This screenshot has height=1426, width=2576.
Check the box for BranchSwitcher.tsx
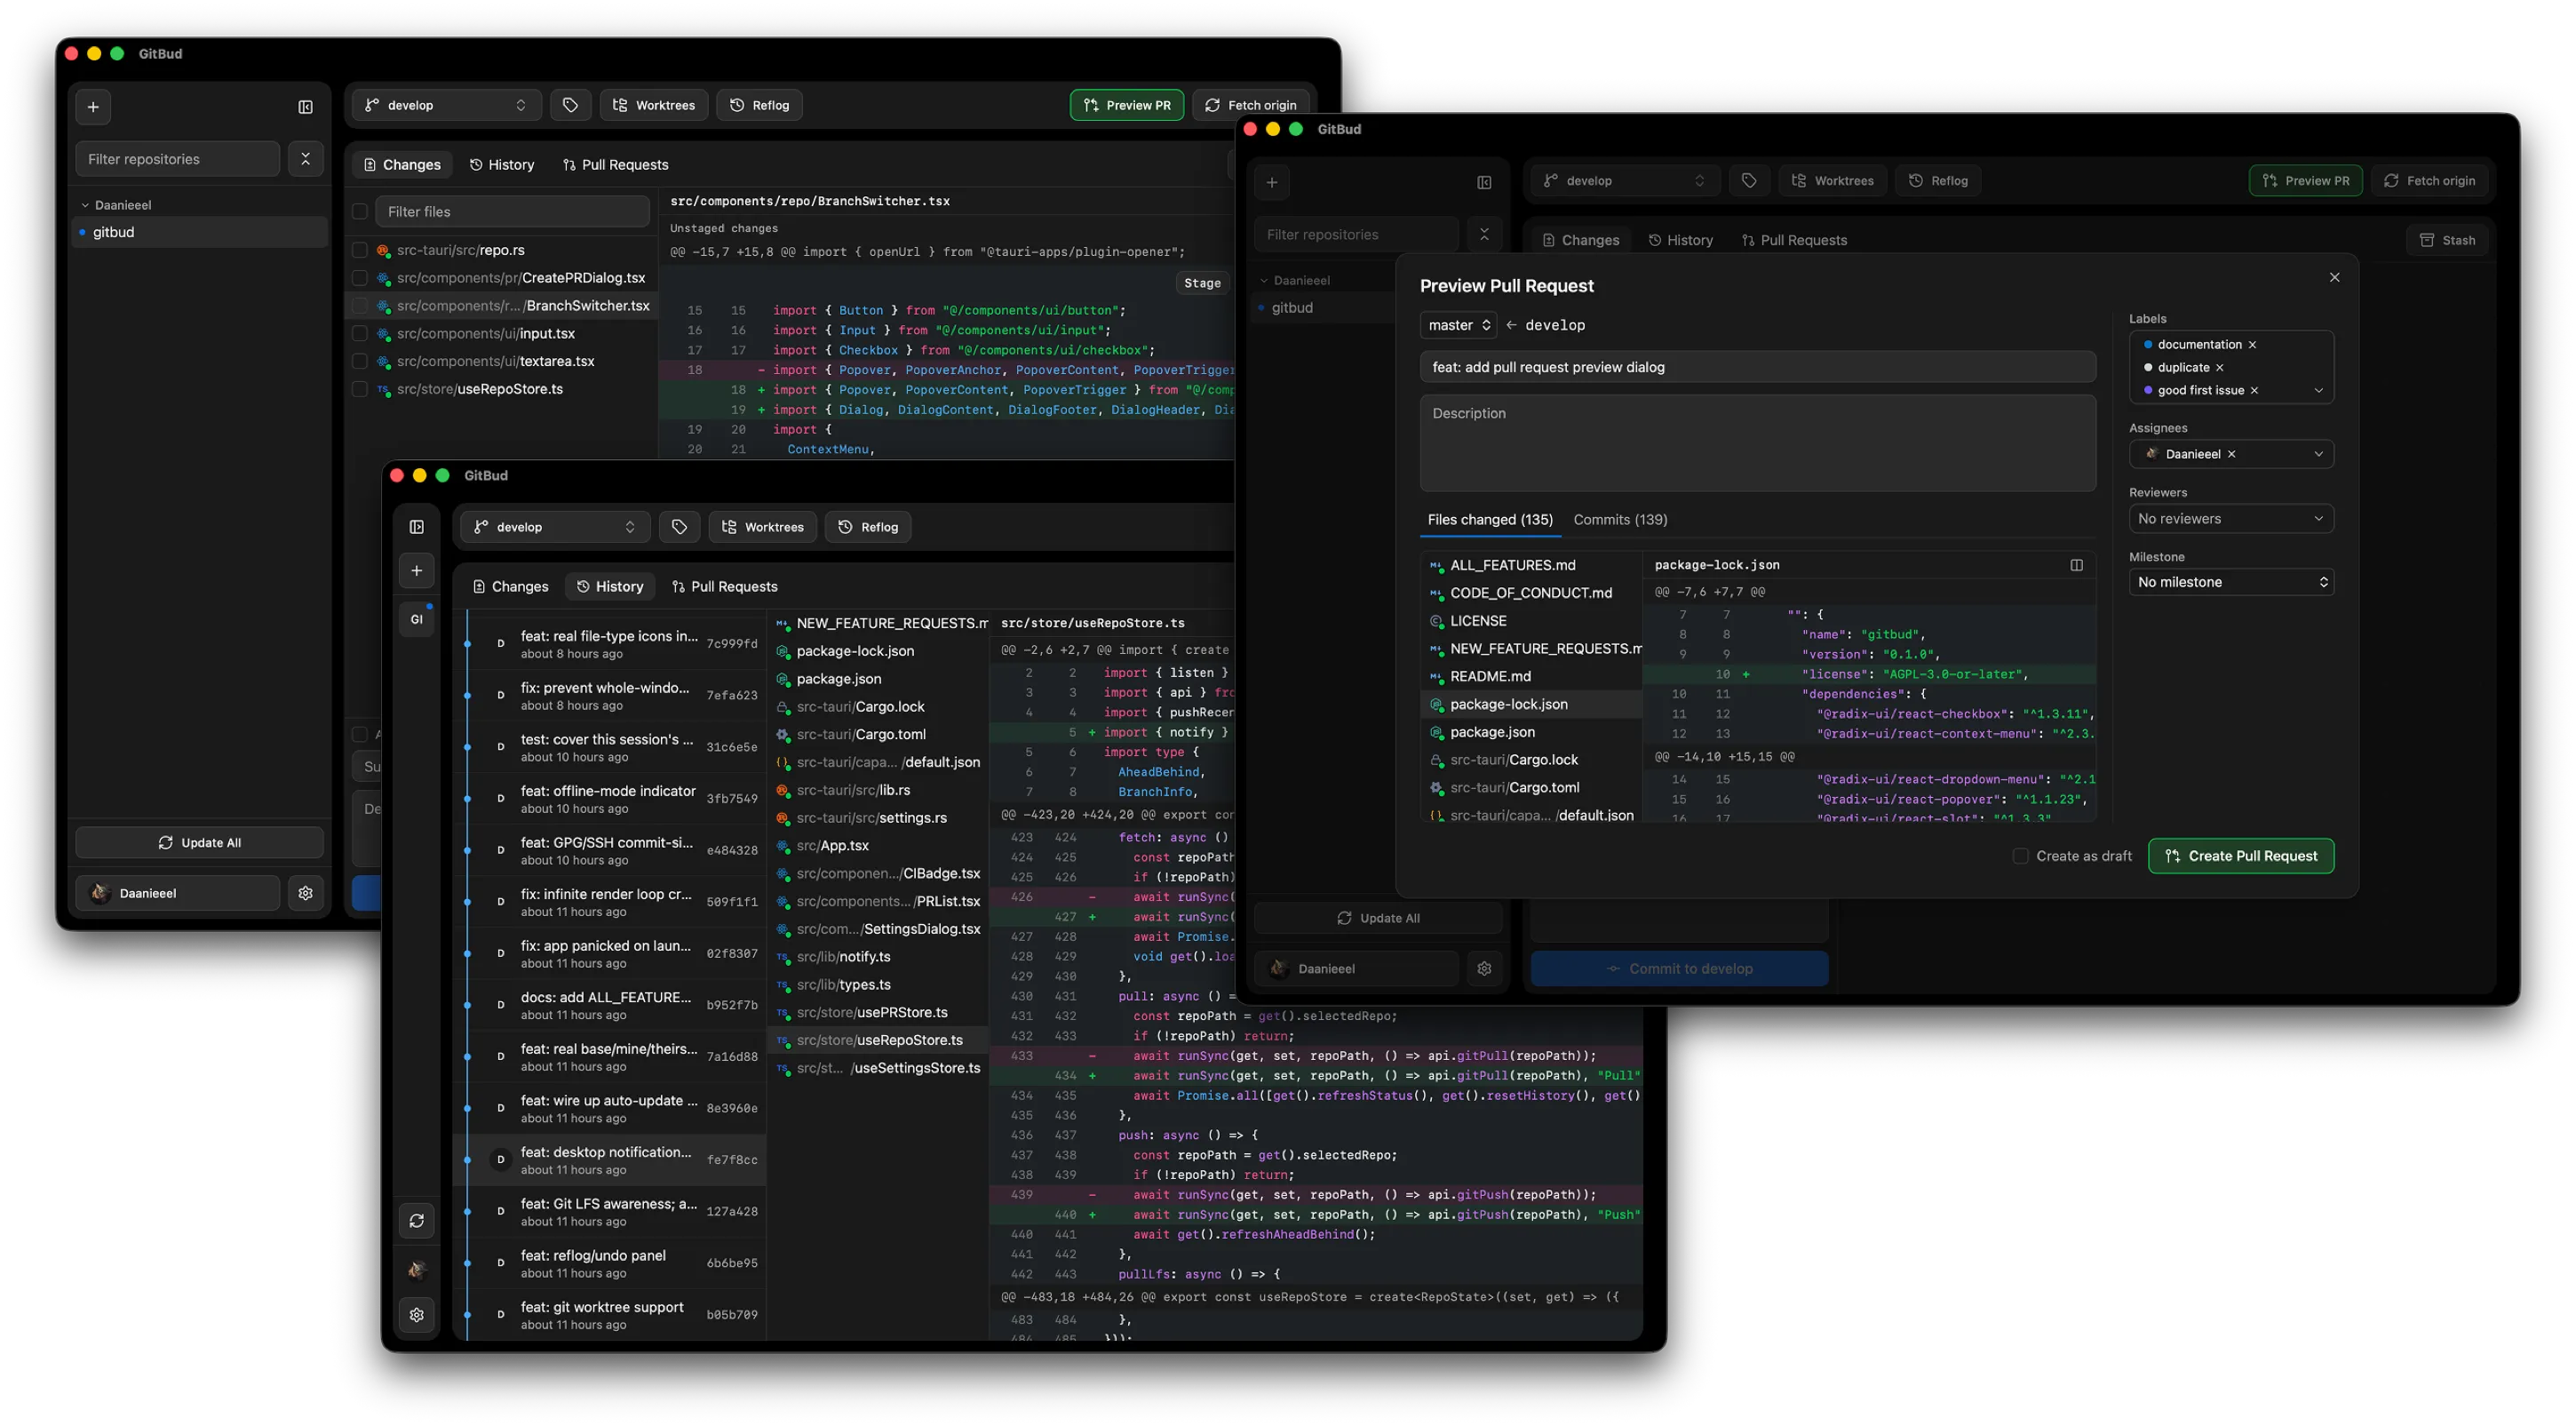point(360,306)
